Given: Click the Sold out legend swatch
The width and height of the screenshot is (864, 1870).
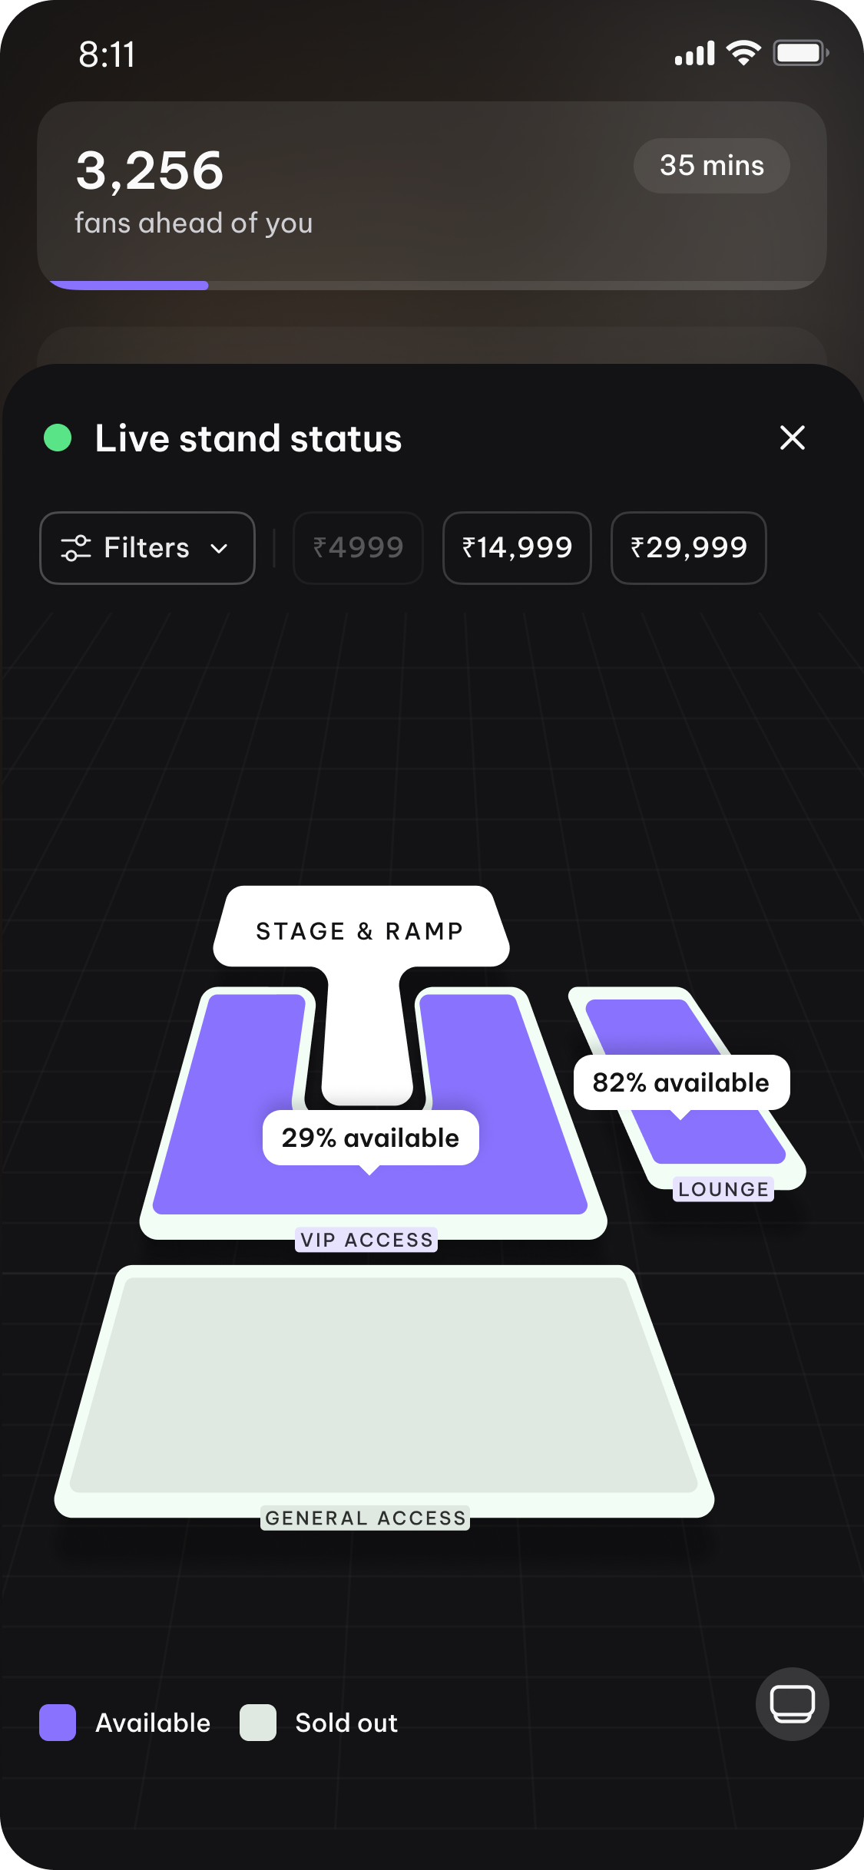Looking at the screenshot, I should click(258, 1723).
